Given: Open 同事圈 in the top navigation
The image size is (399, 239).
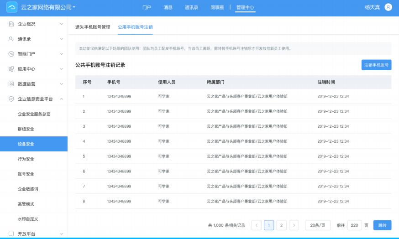Looking at the screenshot, I should click(x=217, y=7).
